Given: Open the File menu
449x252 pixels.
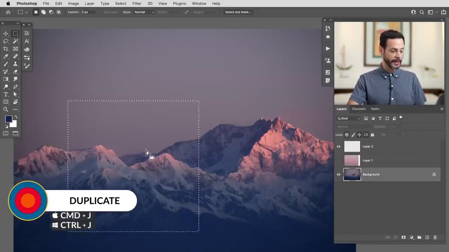Looking at the screenshot, I should click(x=46, y=3).
